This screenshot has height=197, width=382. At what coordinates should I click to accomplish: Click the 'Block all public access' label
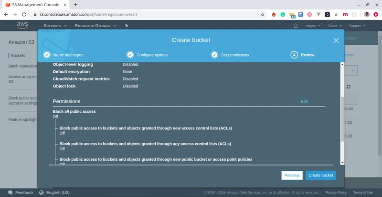[74, 111]
